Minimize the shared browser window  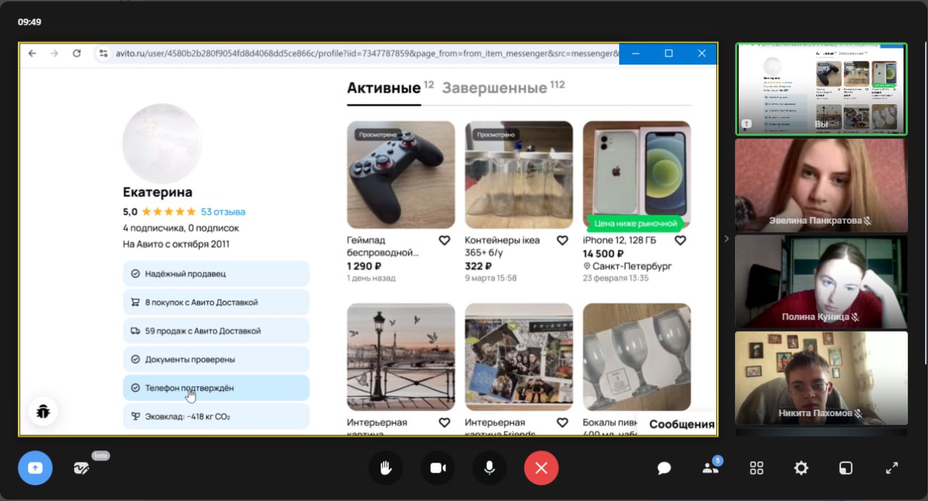636,54
